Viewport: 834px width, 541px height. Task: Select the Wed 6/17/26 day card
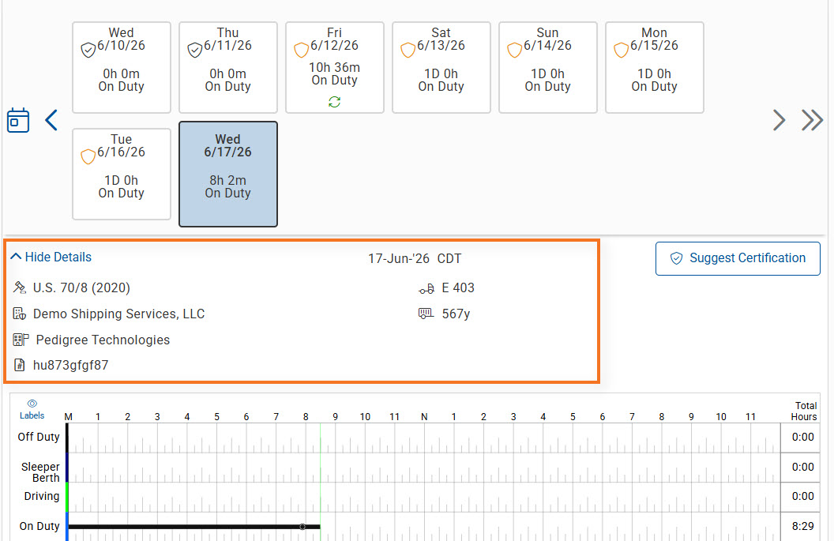[228, 174]
